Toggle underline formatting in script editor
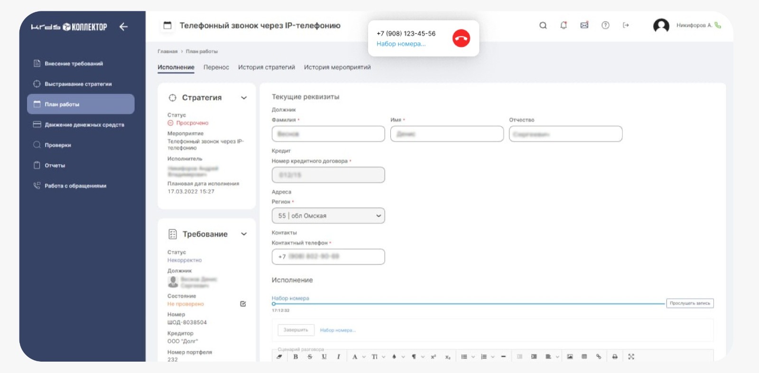The image size is (759, 373). (324, 357)
